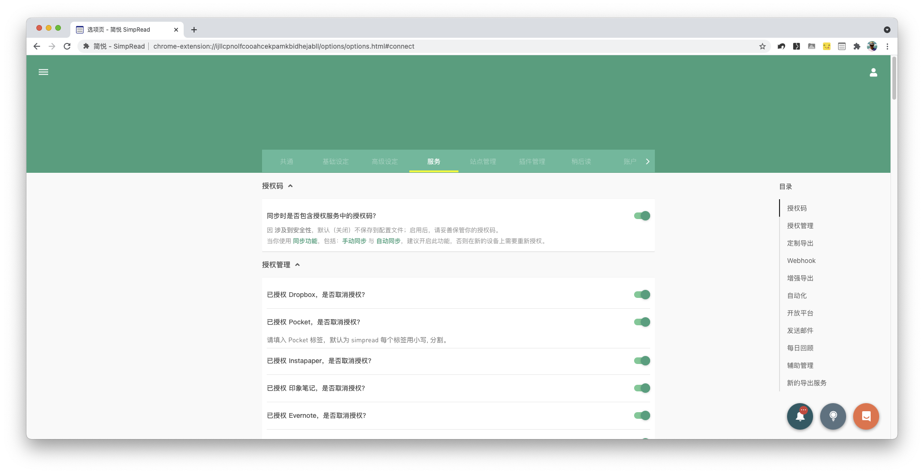Toggle Dropbox authorization switch
The image size is (924, 474).
tap(642, 295)
